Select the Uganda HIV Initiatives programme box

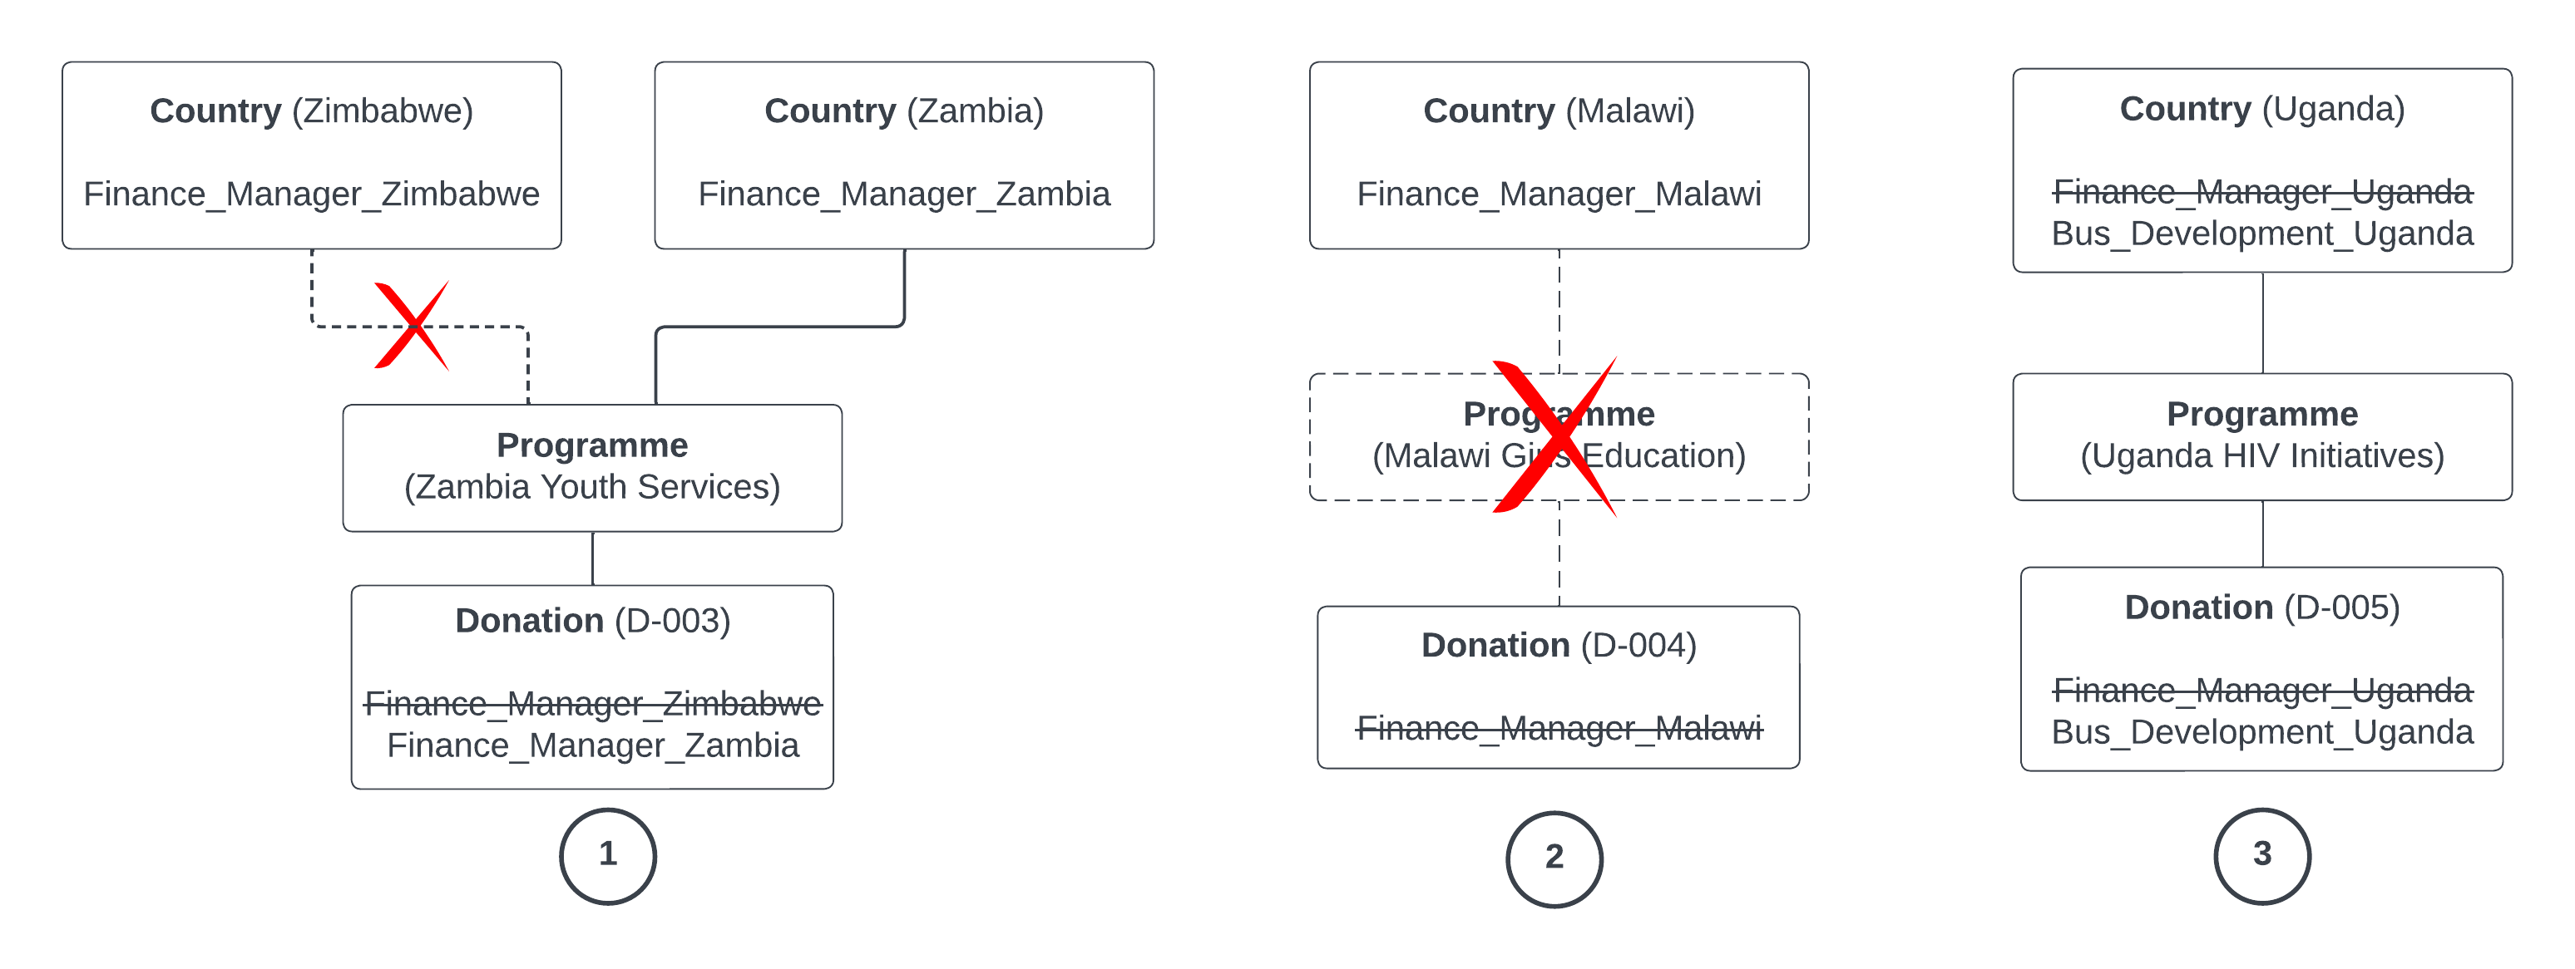click(x=2262, y=435)
